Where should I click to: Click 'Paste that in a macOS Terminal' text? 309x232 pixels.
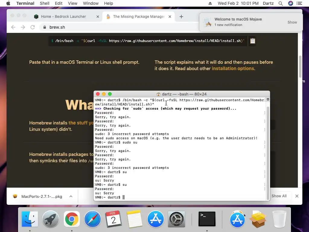84,62
